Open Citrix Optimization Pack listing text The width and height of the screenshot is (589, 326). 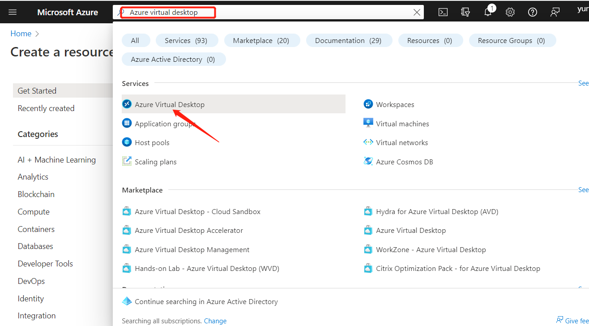458,268
